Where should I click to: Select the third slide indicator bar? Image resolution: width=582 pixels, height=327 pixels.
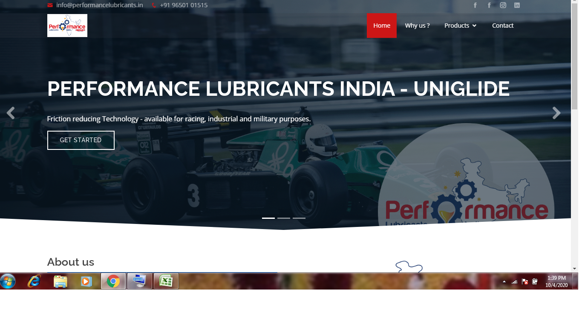pyautogui.click(x=299, y=218)
